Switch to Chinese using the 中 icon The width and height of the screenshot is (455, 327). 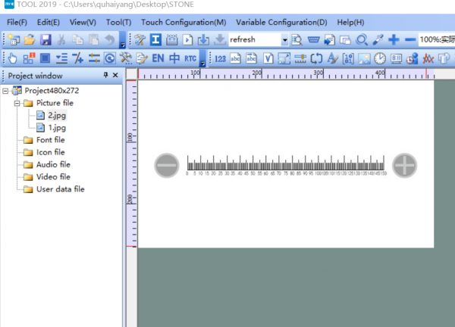pyautogui.click(x=174, y=58)
